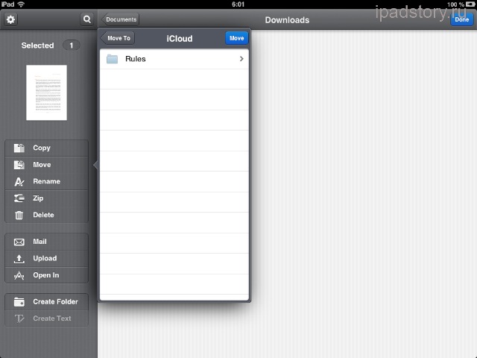Tap the Wi-Fi status icon
477x358 pixels.
[21, 4]
